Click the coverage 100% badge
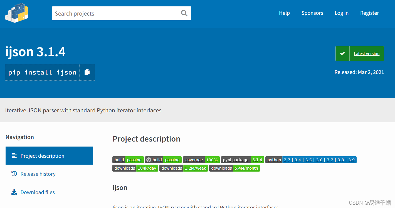This screenshot has width=395, height=208. pyautogui.click(x=201, y=160)
